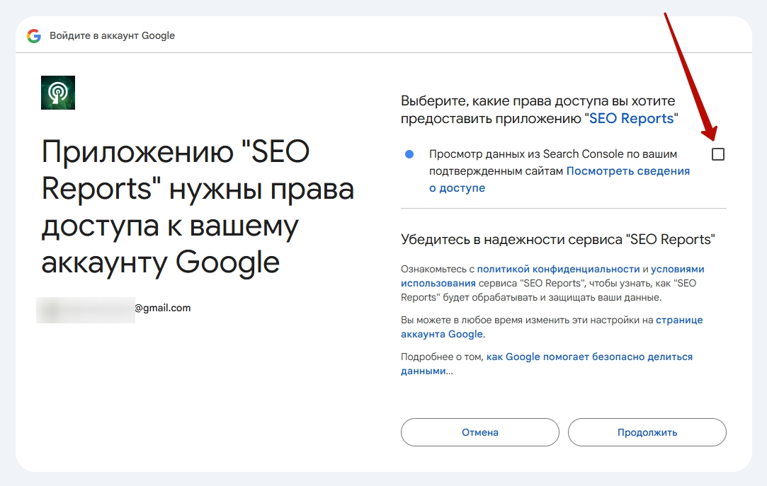Click the SEO Reports app logo thumbnail

pyautogui.click(x=58, y=92)
